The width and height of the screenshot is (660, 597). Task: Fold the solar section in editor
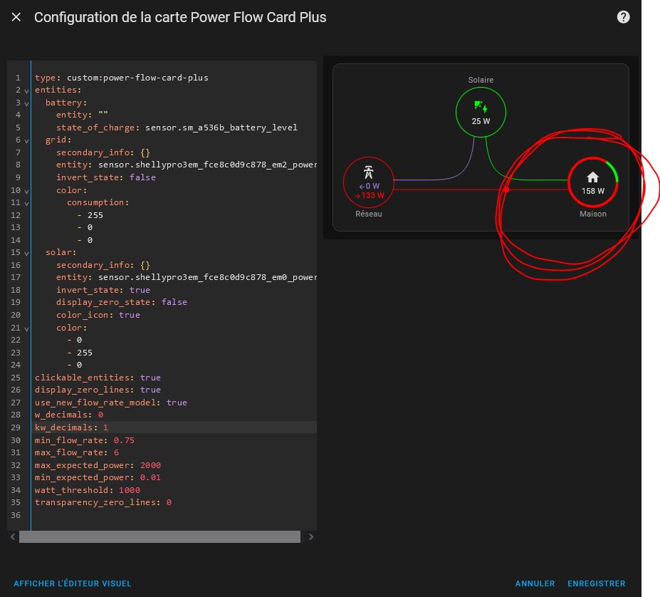coord(26,253)
